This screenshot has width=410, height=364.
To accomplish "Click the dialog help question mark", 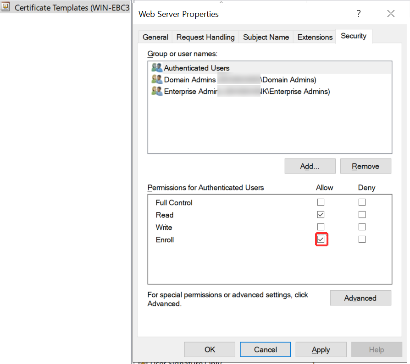I will pos(359,14).
